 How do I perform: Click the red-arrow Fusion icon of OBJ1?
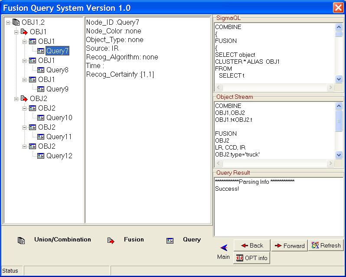(24, 32)
